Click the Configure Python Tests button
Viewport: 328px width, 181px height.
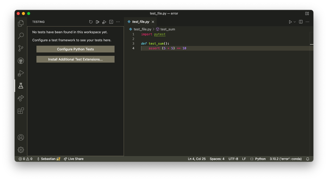[75, 49]
